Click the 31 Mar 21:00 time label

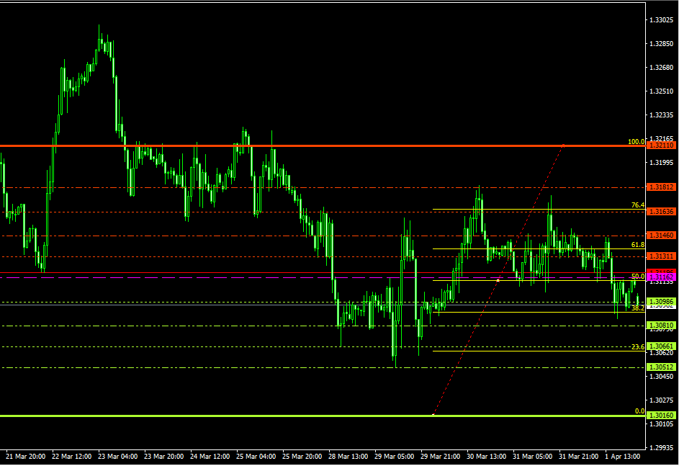pyautogui.click(x=578, y=457)
